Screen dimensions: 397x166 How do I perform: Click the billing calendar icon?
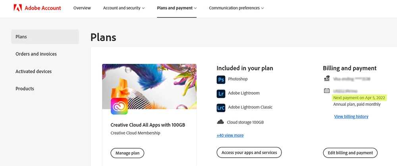click(327, 90)
